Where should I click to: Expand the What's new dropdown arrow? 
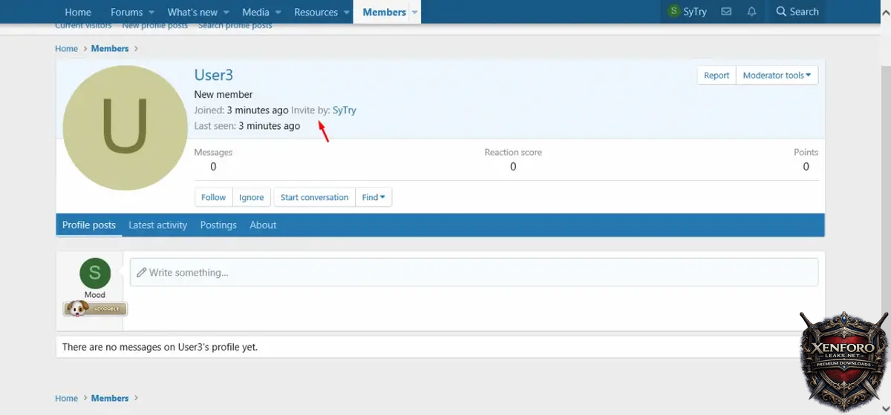[226, 13]
